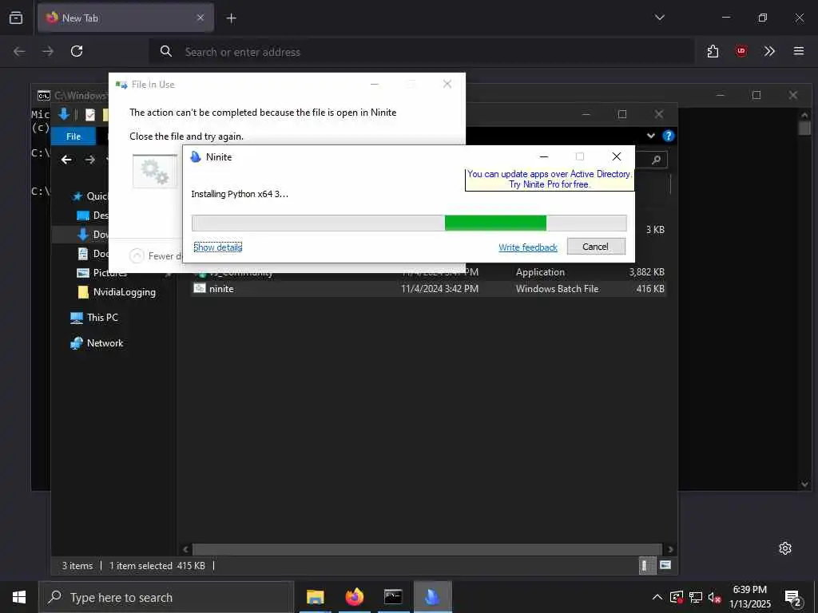Close the New Tab tab
Image resolution: width=818 pixels, height=613 pixels.
[x=201, y=18]
